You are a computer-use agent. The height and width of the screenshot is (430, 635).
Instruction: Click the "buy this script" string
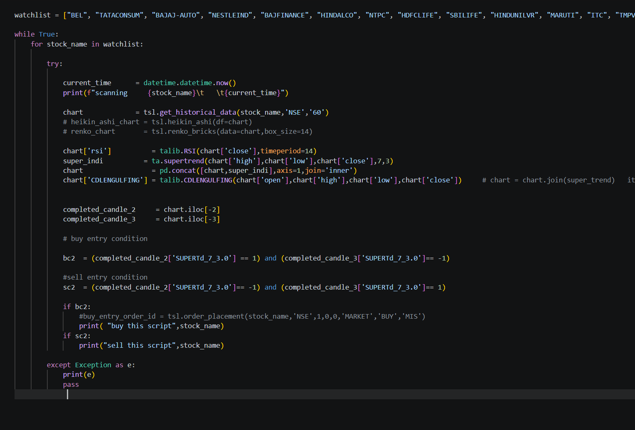tap(141, 326)
